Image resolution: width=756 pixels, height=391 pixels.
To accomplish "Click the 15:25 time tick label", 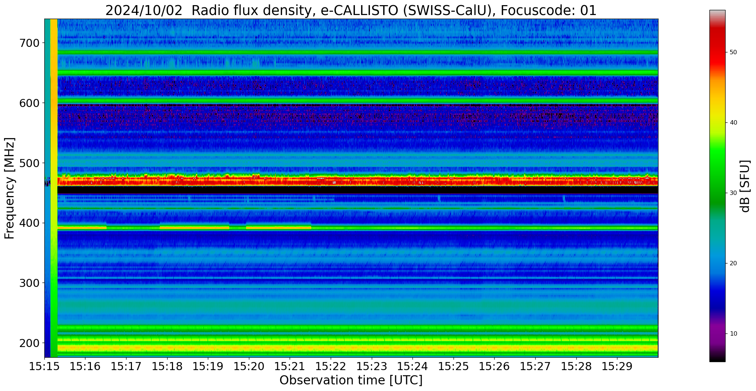I will [x=454, y=366].
